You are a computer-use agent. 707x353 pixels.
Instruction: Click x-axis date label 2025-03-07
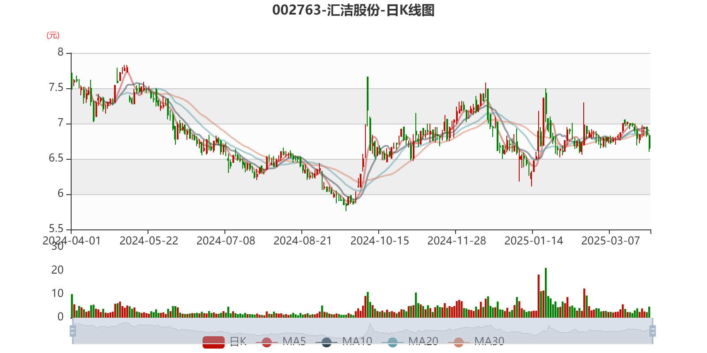[x=611, y=241]
